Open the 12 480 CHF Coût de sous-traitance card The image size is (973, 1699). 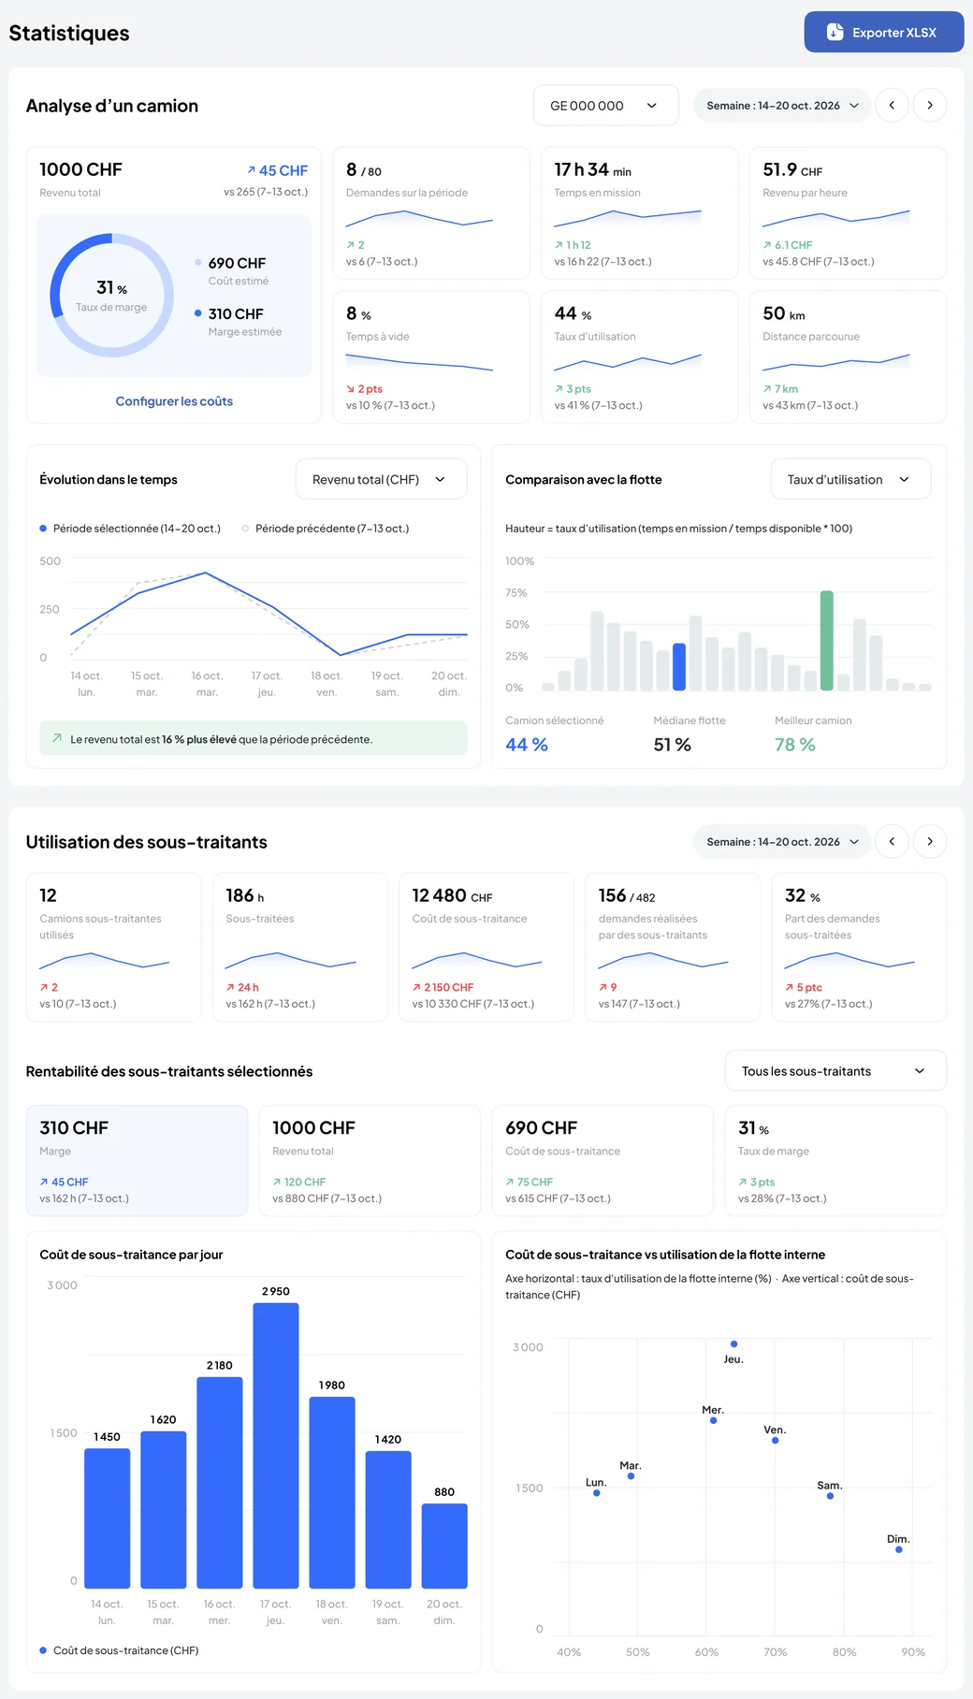point(486,947)
